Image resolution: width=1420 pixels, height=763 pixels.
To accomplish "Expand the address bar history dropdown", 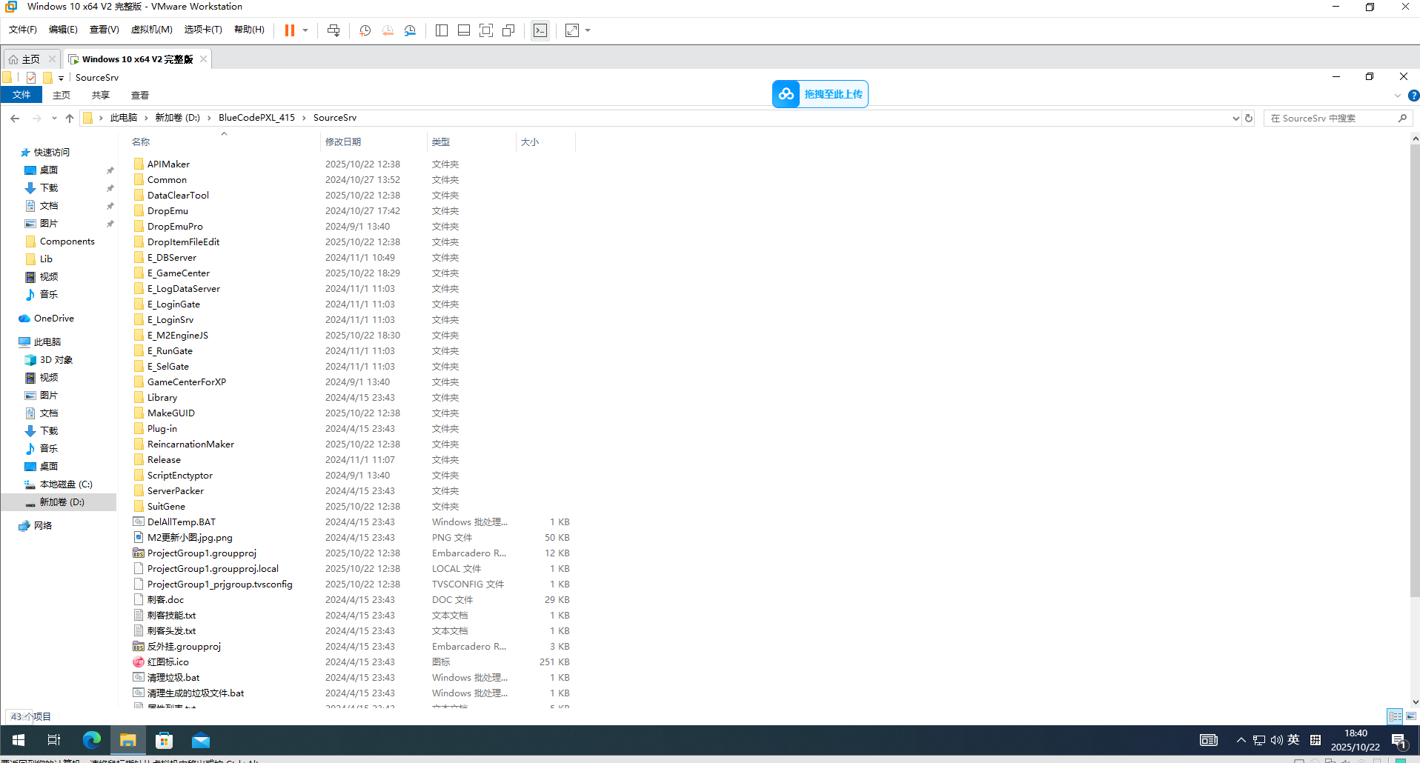I will pyautogui.click(x=1235, y=118).
